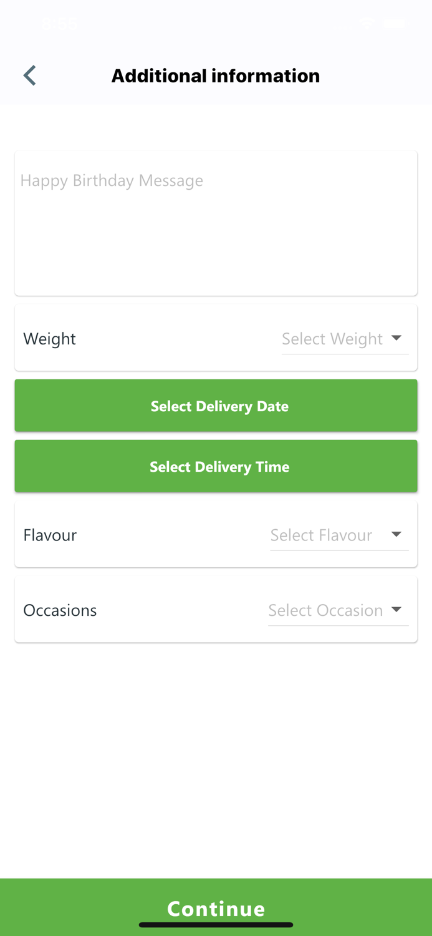The width and height of the screenshot is (432, 936).
Task: Expand the Occasions dropdown arrow
Action: [x=396, y=610]
